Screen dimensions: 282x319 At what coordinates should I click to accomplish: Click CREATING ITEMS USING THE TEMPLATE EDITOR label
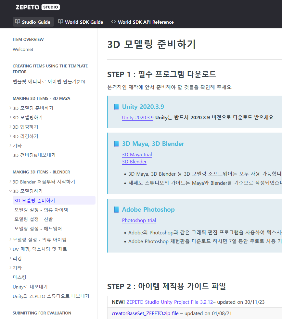(x=50, y=69)
